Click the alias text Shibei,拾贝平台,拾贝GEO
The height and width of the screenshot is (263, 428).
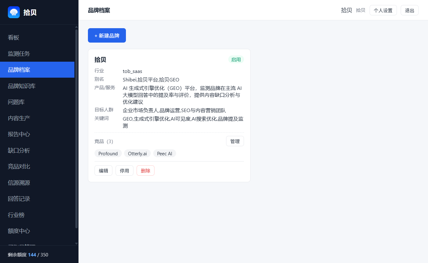(x=151, y=80)
